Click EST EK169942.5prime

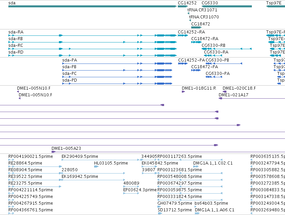(x=93, y=180)
